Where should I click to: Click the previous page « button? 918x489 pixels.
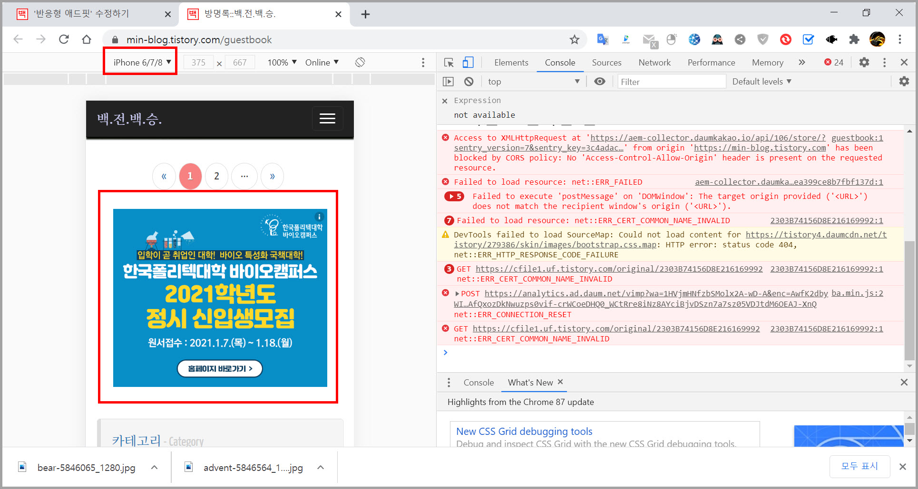click(164, 176)
